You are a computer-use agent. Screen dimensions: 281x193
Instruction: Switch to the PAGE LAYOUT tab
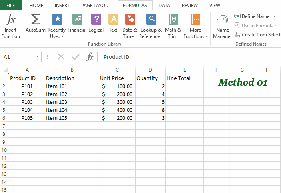point(96,5)
